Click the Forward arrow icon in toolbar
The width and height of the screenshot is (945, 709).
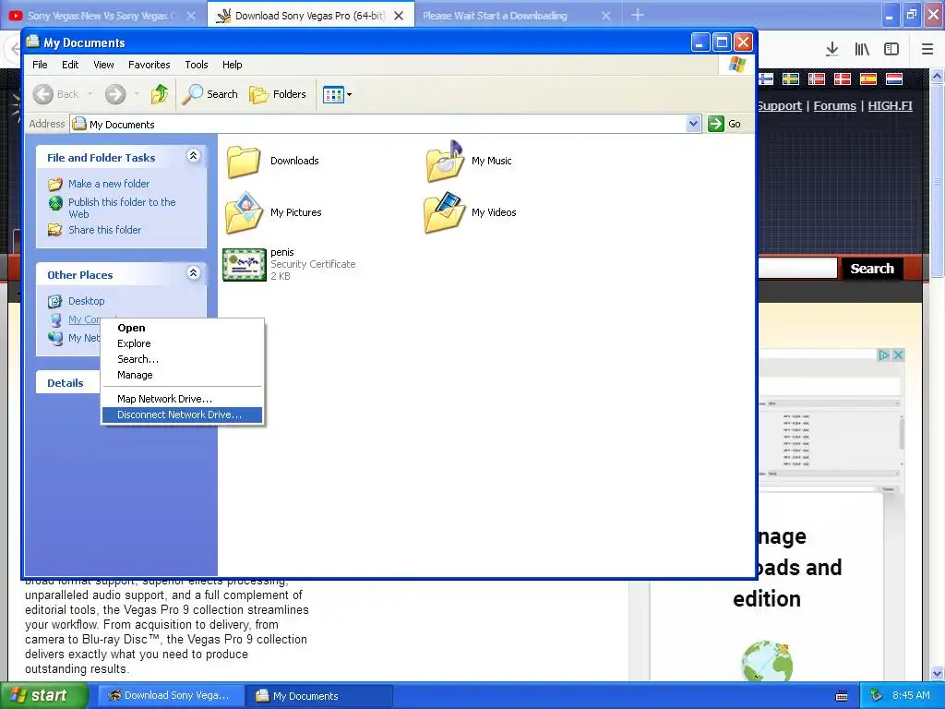click(115, 94)
